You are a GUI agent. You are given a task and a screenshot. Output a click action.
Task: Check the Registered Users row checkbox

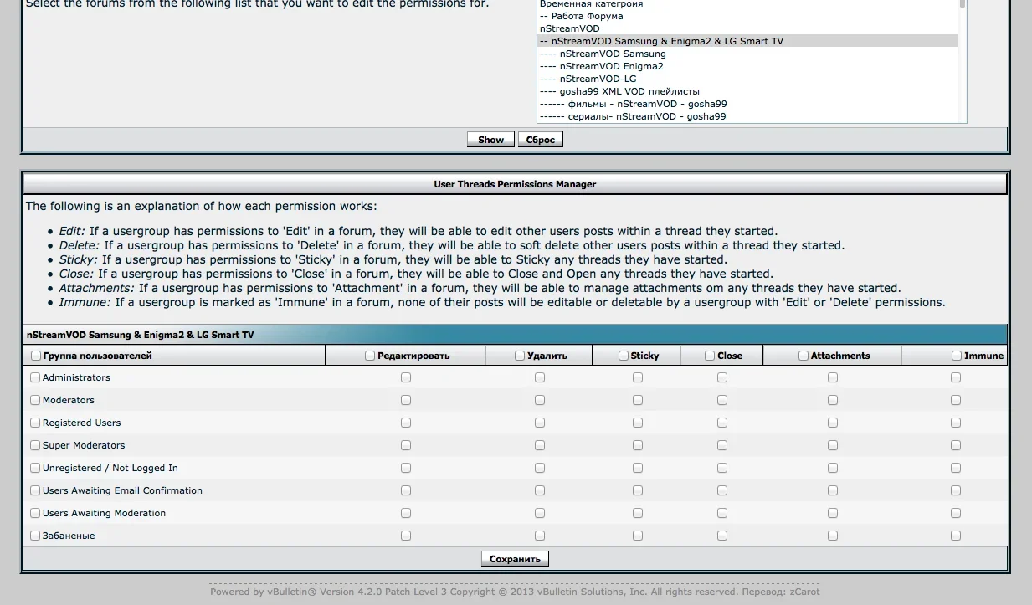pos(35,423)
